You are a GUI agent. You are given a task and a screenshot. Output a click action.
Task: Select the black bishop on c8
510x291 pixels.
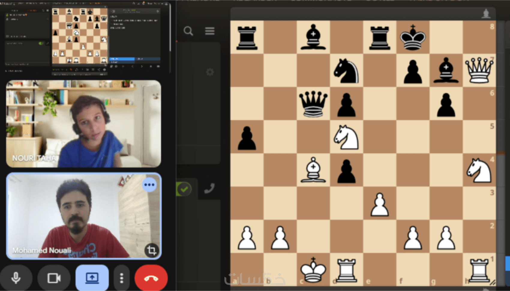click(313, 37)
